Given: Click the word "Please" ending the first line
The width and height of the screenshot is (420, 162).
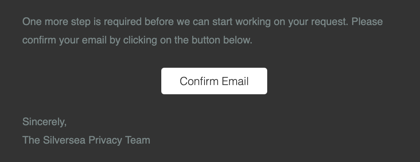Looking at the screenshot, I should (367, 22).
